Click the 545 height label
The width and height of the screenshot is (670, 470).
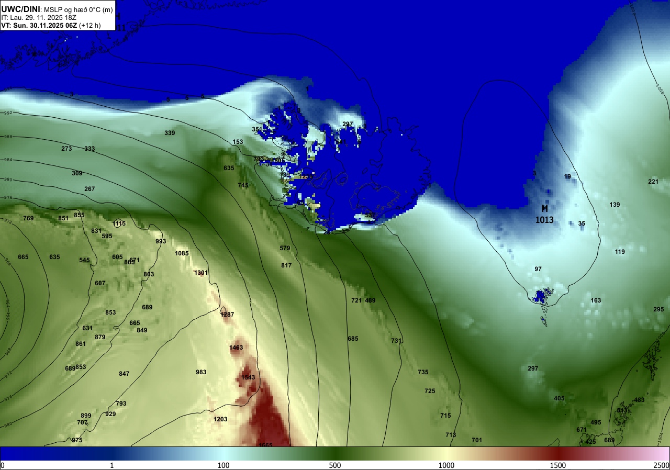pos(84,260)
